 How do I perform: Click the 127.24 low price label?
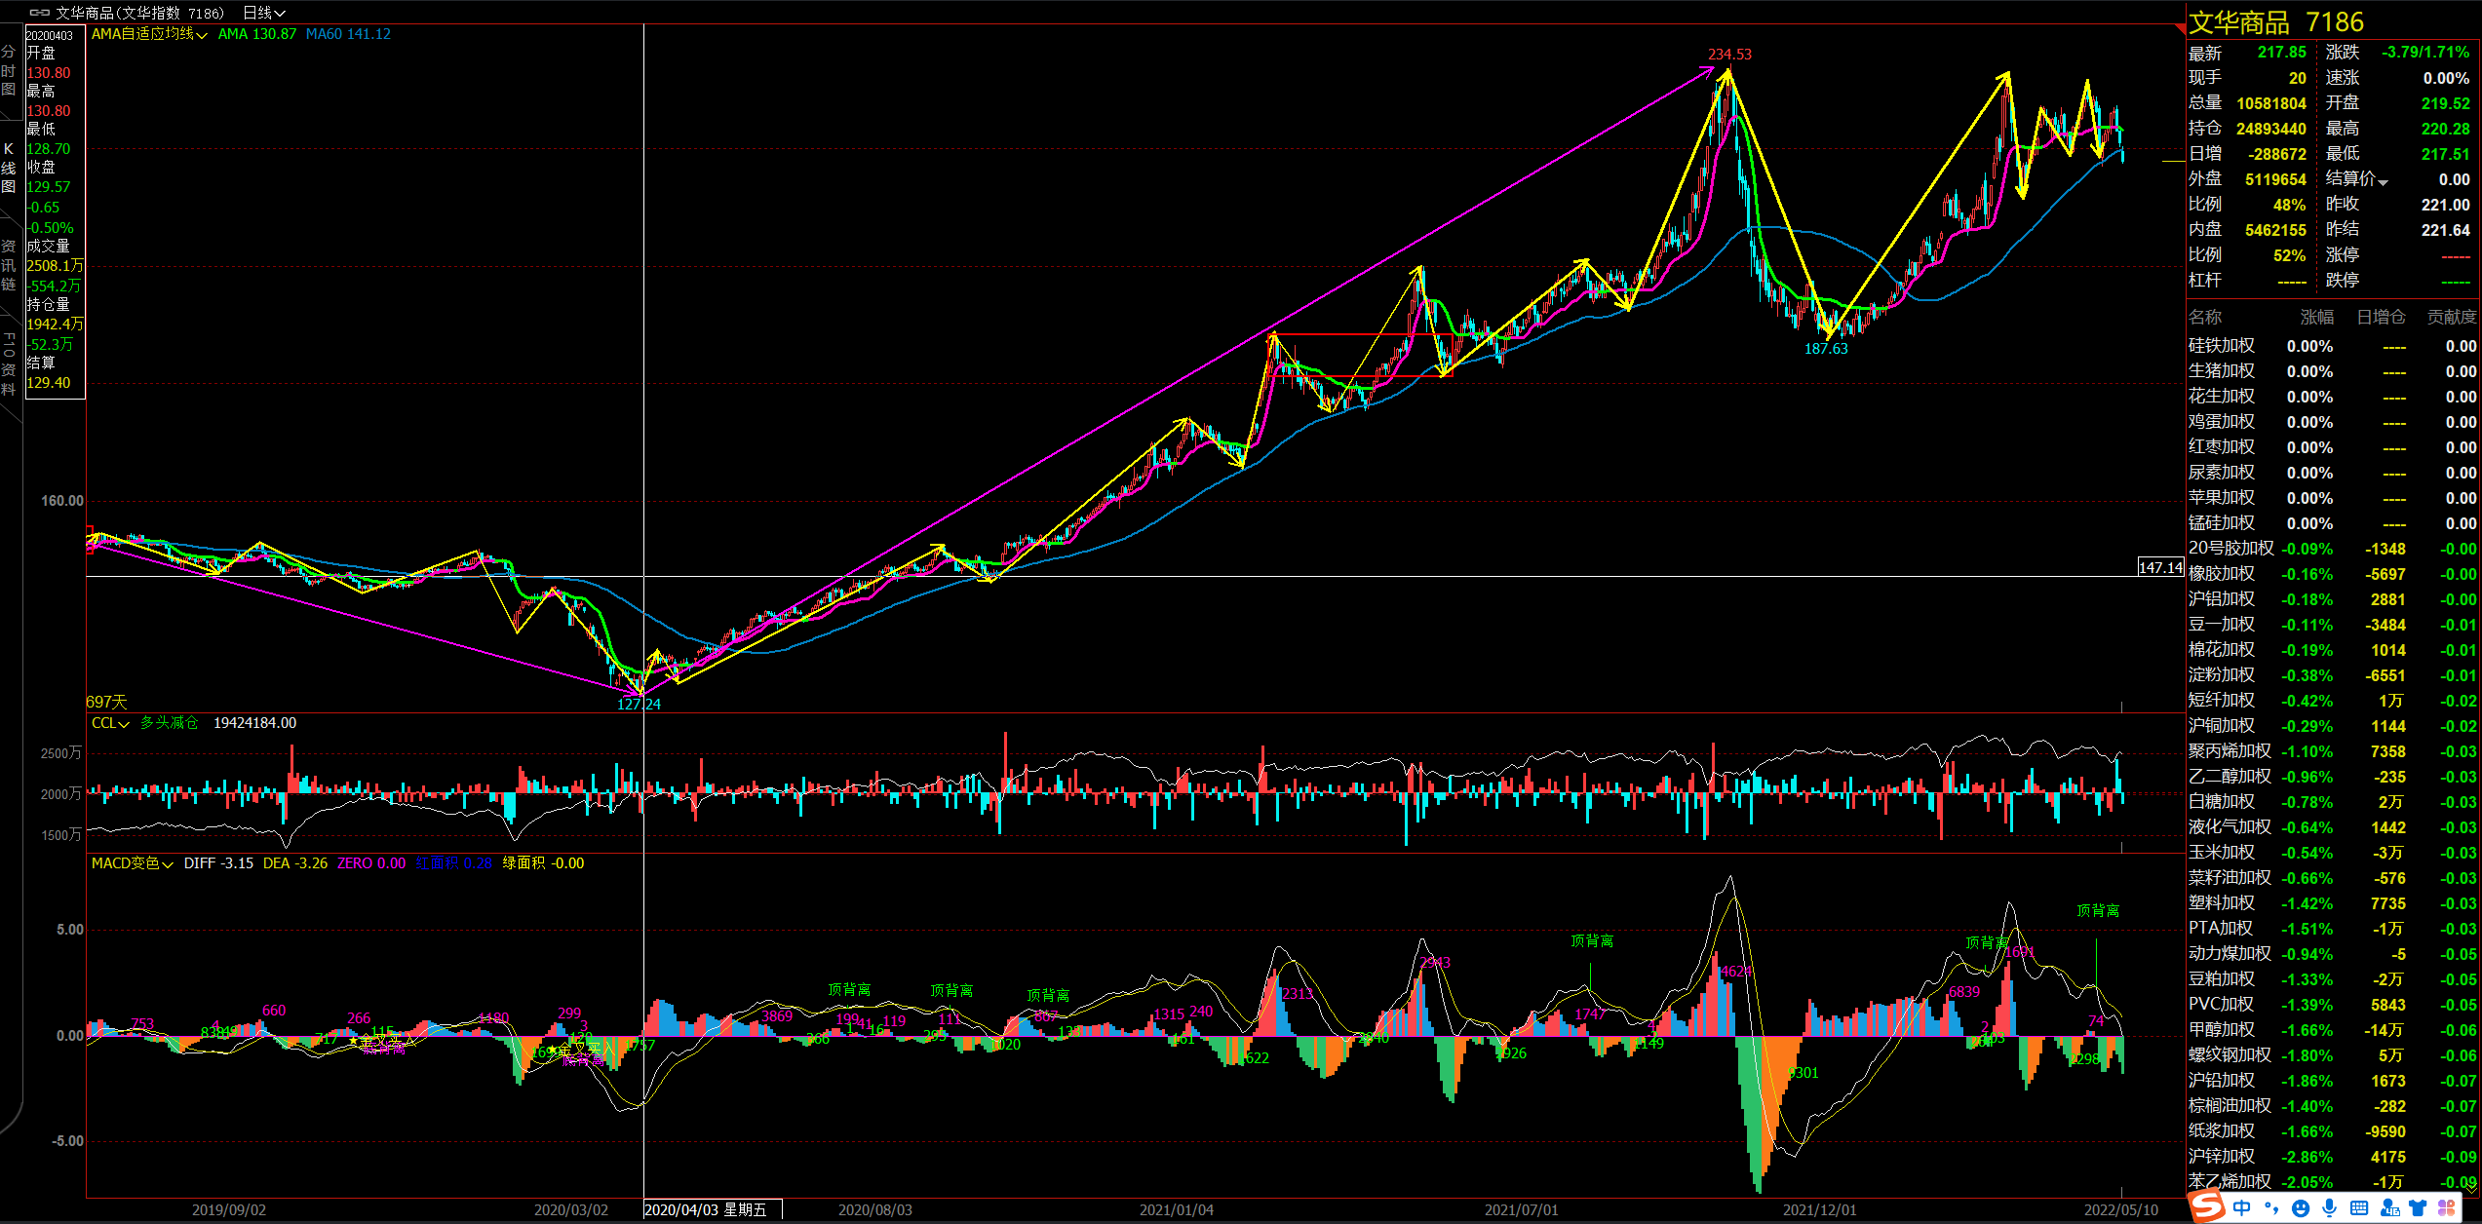[639, 704]
